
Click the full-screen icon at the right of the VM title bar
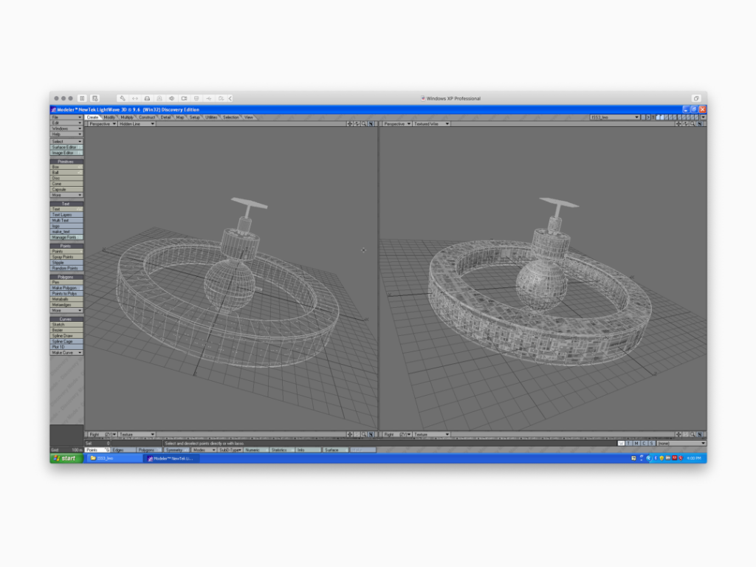696,98
